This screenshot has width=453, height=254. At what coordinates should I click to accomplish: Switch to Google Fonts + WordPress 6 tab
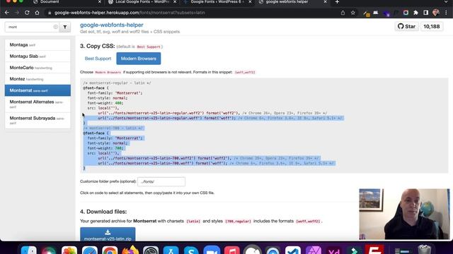pos(217,2)
